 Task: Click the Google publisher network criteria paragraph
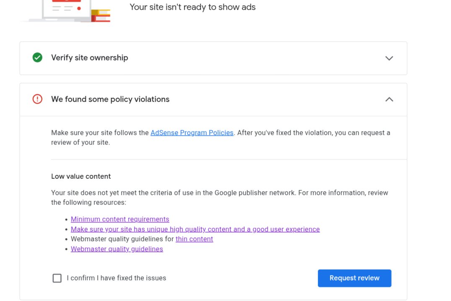pyautogui.click(x=220, y=197)
